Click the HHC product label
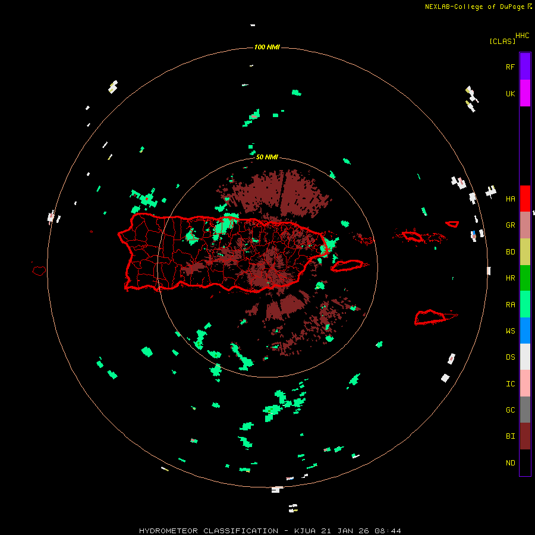Image resolution: width=535 pixels, height=535 pixels. tap(523, 36)
